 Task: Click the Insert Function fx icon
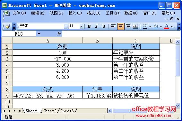[59, 34]
